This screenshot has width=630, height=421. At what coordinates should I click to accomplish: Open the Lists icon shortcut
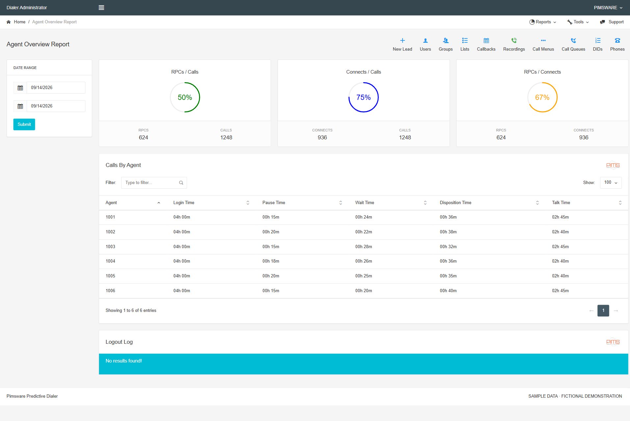pos(465,40)
